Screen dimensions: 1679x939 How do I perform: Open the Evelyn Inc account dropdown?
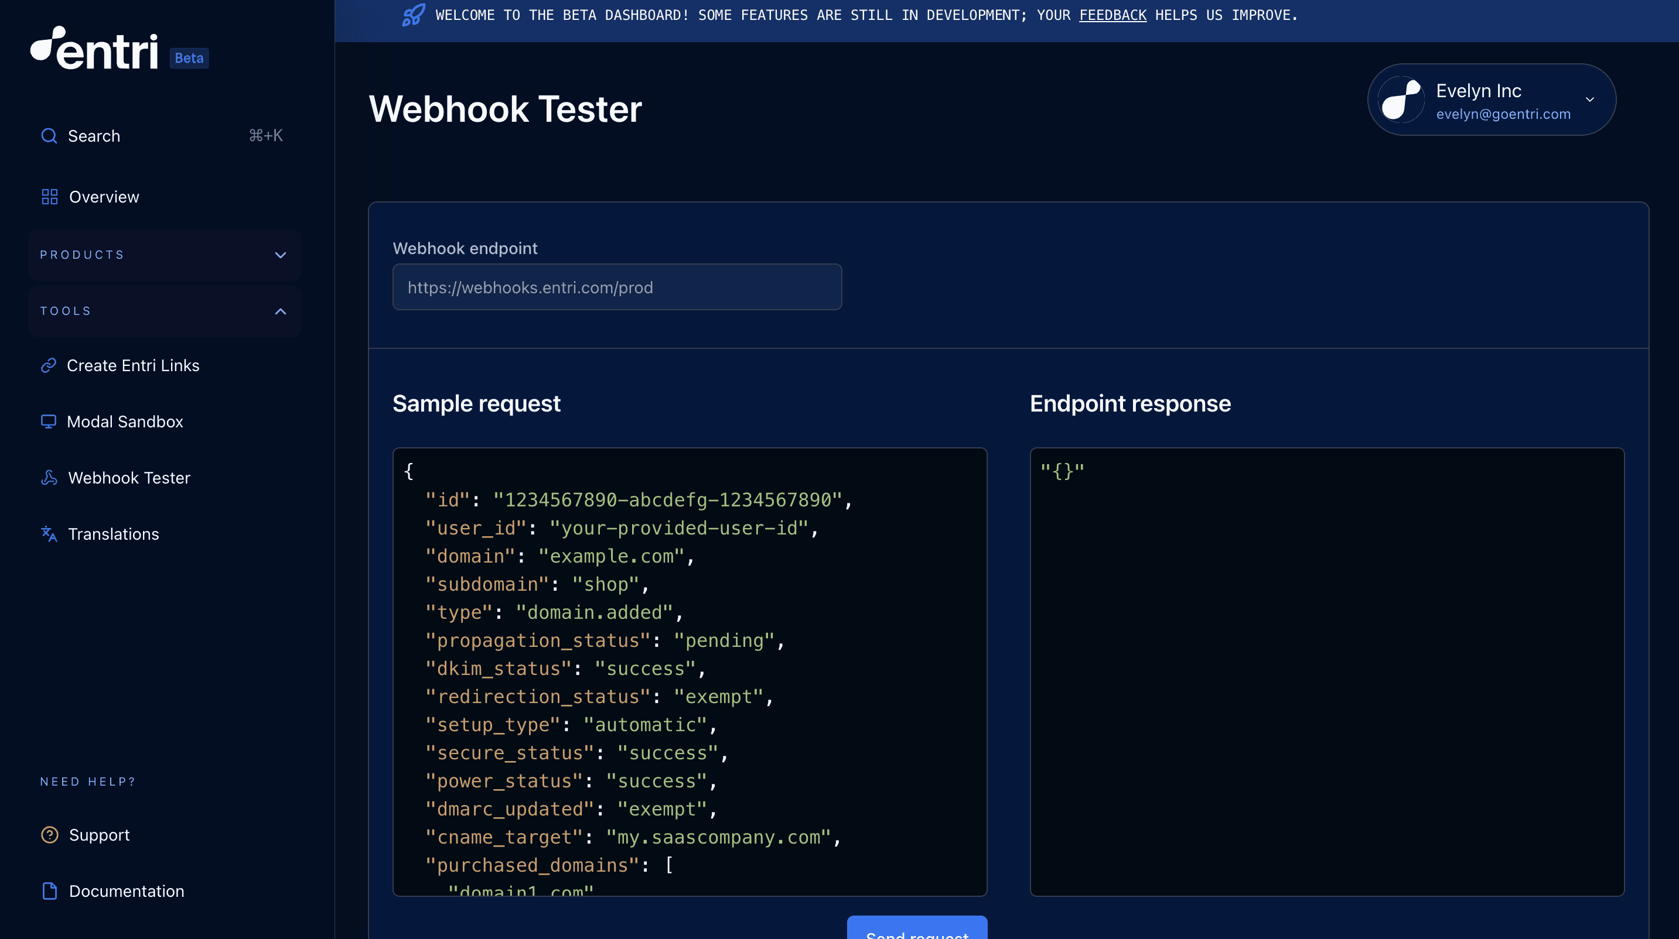tap(1589, 100)
